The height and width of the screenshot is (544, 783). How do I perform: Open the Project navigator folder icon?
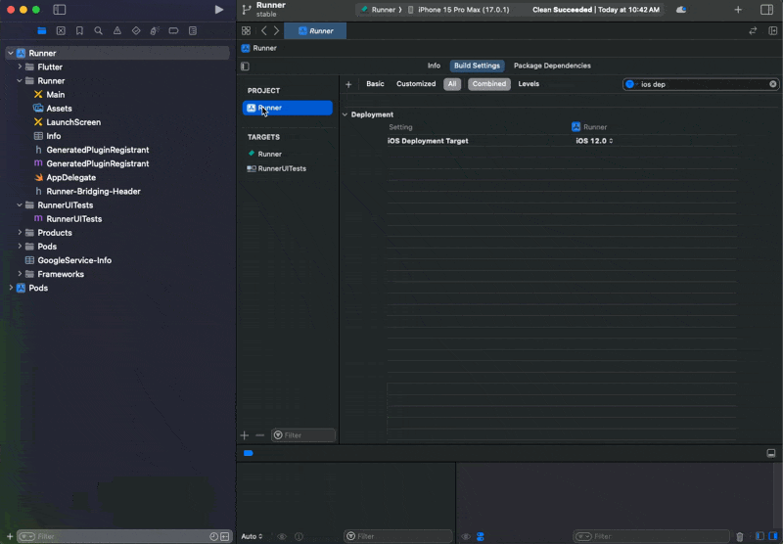42,31
